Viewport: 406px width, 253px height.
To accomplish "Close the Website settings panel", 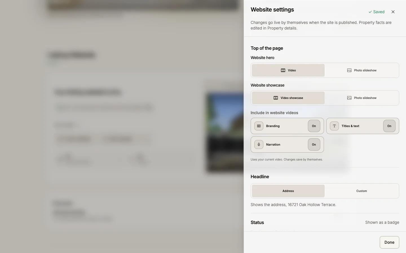I will coord(393,12).
